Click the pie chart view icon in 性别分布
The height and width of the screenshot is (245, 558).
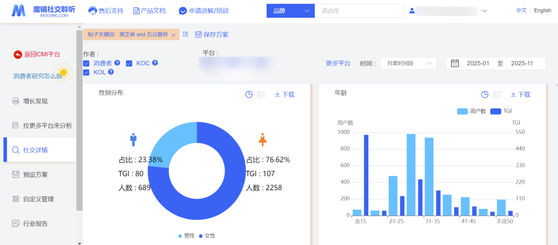coord(249,94)
